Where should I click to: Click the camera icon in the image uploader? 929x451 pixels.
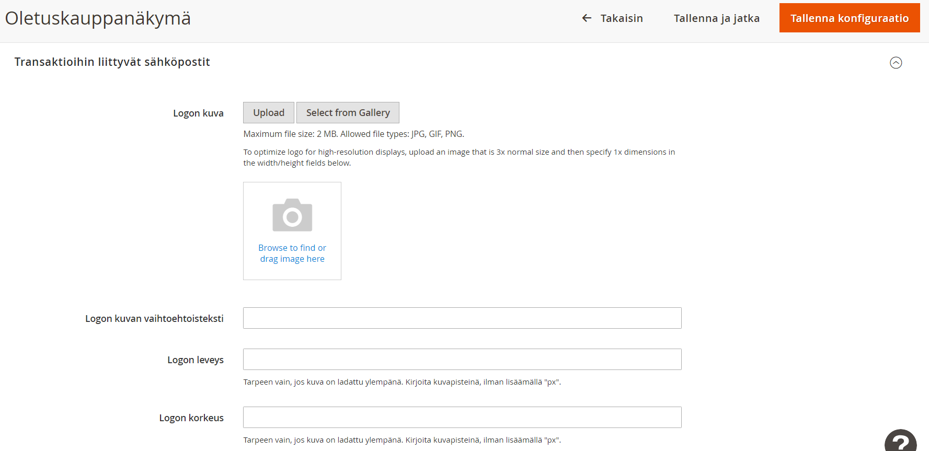coord(292,215)
